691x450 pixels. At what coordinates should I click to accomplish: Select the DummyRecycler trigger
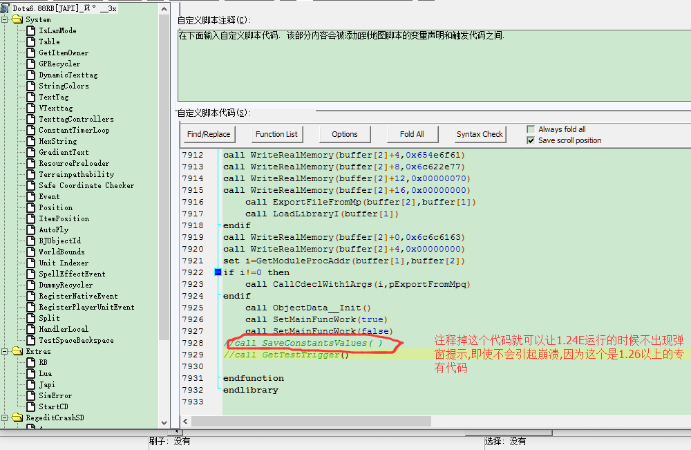click(66, 285)
